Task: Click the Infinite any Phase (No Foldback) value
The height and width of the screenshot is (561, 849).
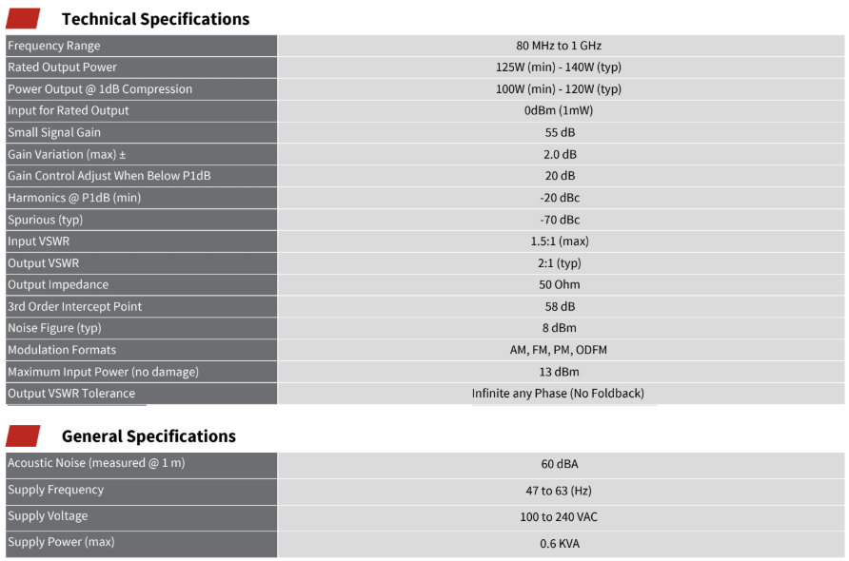Action: click(559, 394)
